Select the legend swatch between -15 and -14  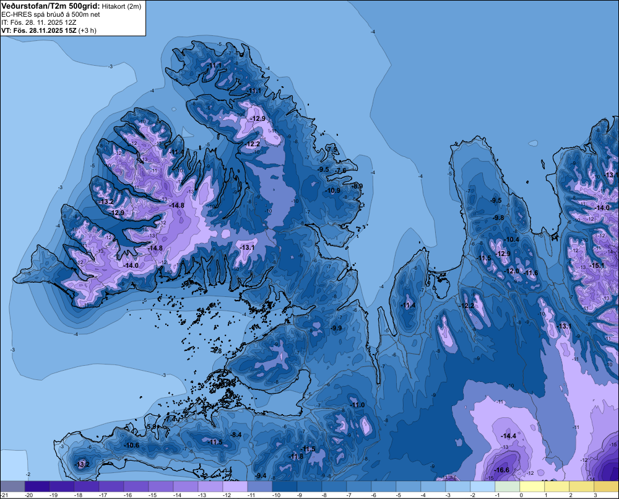(161, 486)
